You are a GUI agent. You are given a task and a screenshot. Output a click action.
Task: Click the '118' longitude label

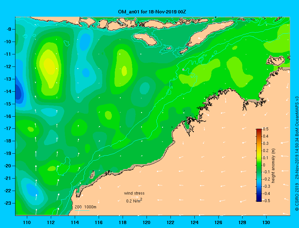click(123, 222)
